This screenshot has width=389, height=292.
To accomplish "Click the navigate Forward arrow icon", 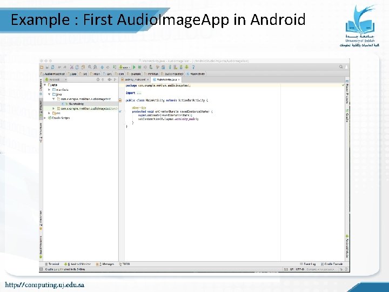I will tap(108, 67).
